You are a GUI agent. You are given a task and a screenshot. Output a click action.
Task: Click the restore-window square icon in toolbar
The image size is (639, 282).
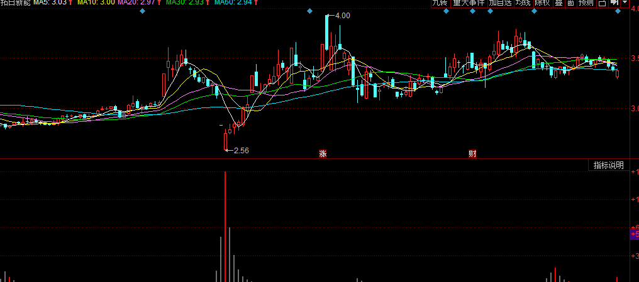[602, 3]
